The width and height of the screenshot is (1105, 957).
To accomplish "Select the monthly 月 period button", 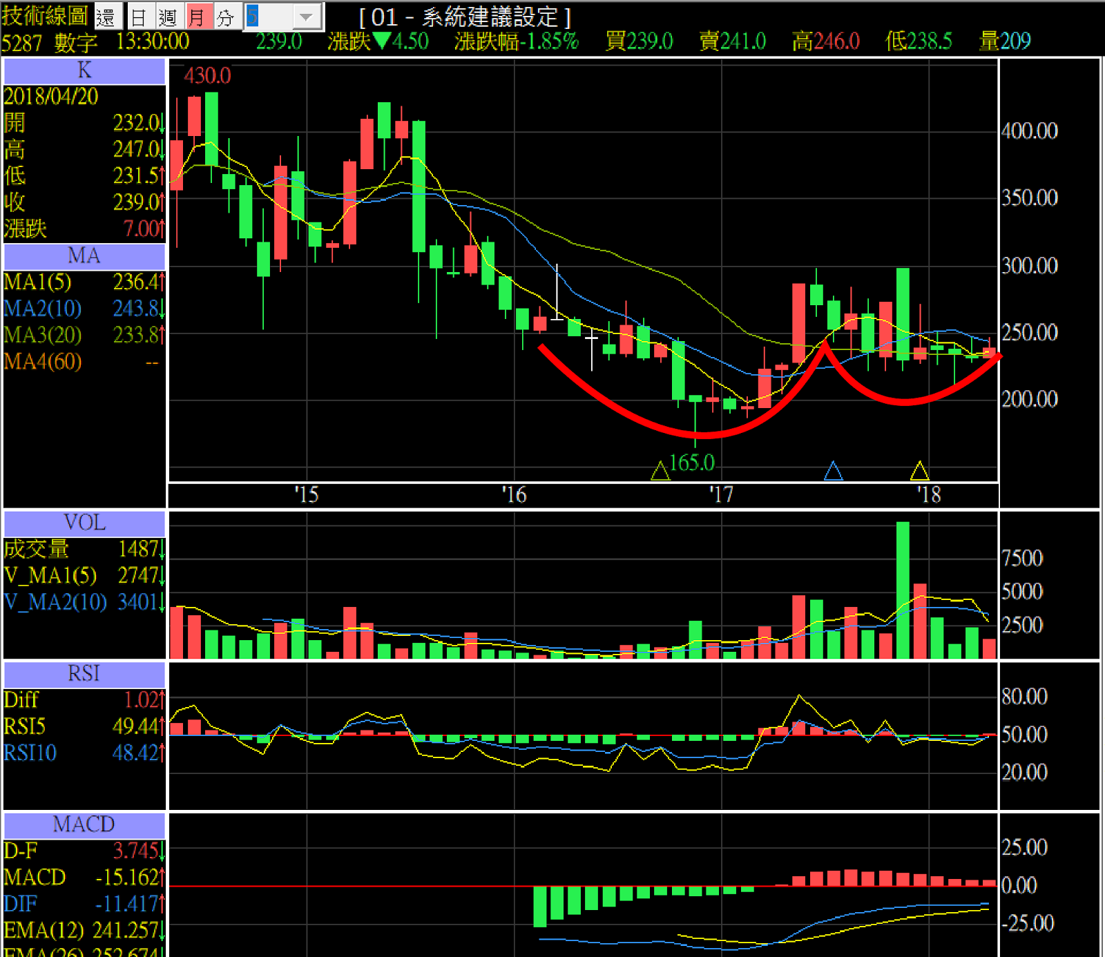I will pyautogui.click(x=198, y=17).
